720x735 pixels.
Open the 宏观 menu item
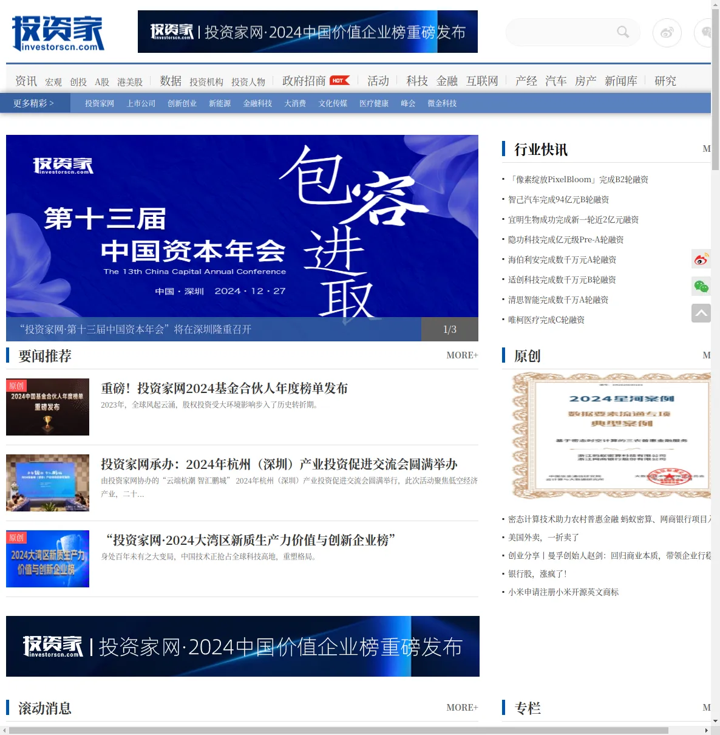[x=53, y=82]
